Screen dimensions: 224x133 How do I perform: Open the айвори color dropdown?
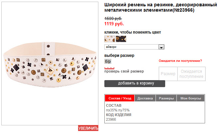point(132,47)
